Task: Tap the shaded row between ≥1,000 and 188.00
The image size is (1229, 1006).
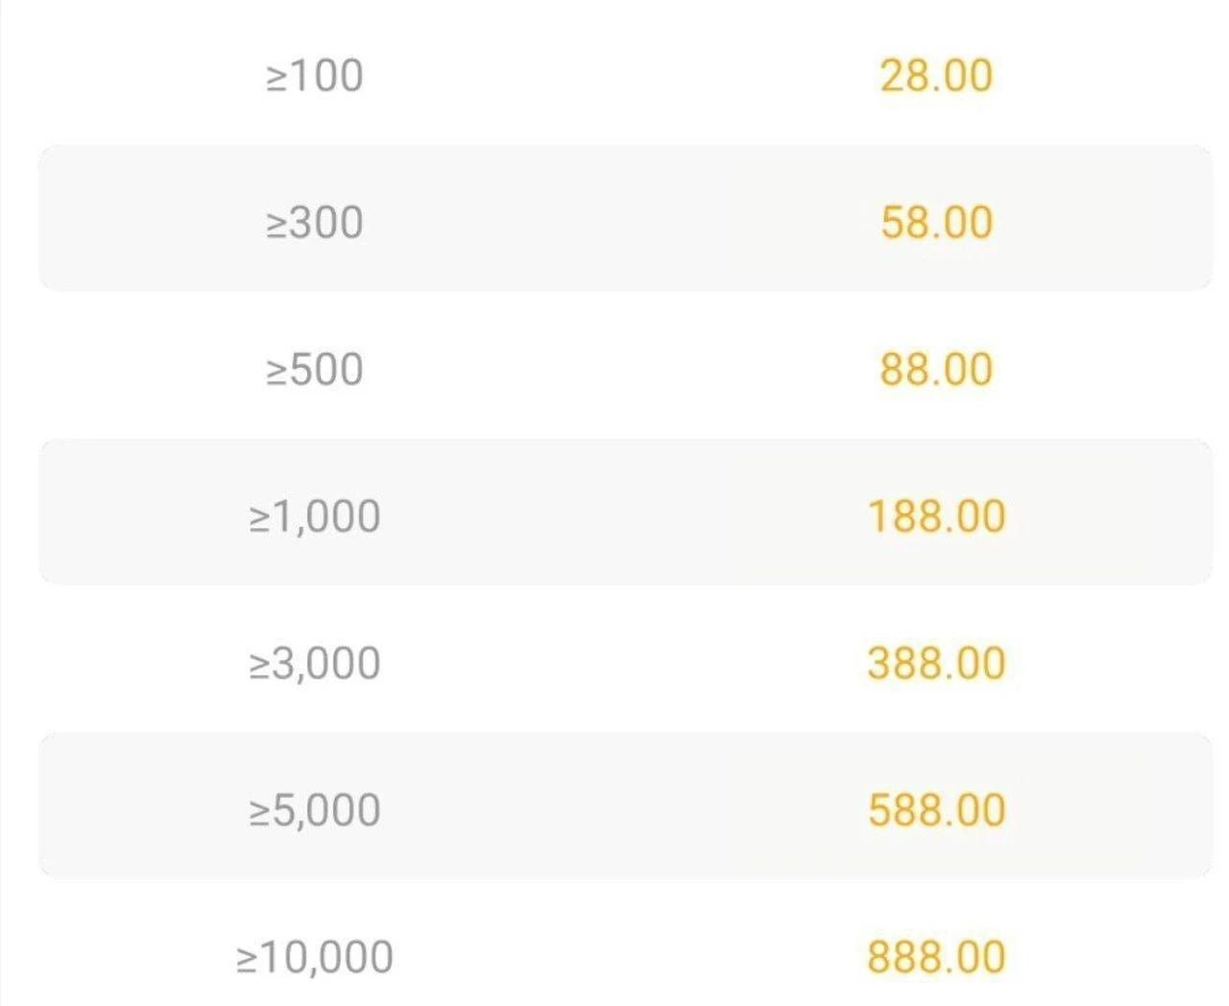Action: pos(625,512)
